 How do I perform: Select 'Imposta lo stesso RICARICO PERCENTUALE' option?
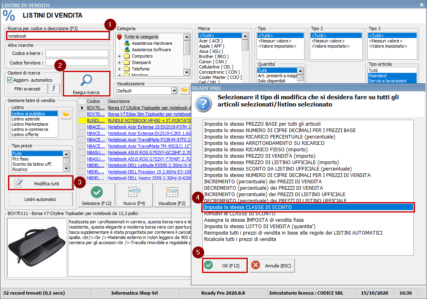270,137
